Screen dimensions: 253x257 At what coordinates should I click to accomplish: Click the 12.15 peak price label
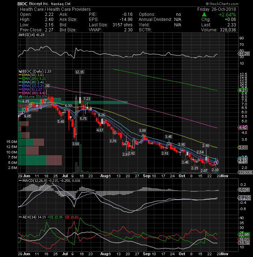pos(80,72)
